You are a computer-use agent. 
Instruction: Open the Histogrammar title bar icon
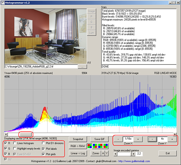[x=2, y=2]
